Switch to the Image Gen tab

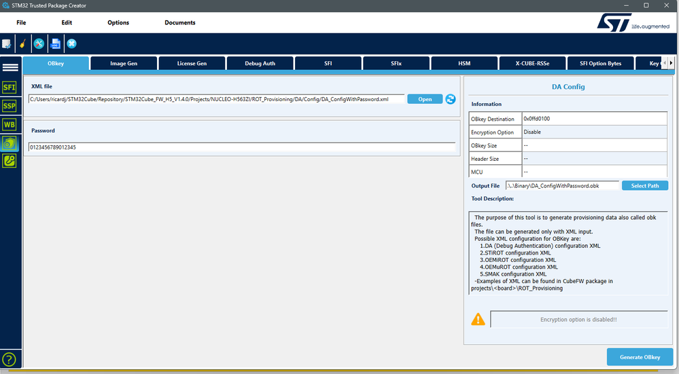point(124,63)
